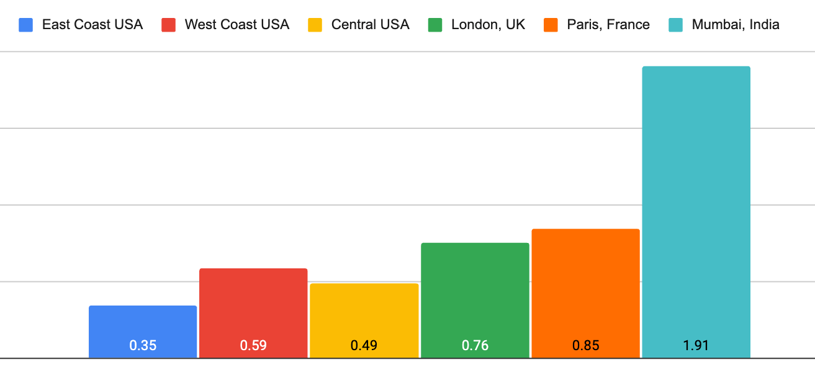Screen dimensions: 815x383
Task: Select the Mumbai, India legend label
Action: point(736,25)
